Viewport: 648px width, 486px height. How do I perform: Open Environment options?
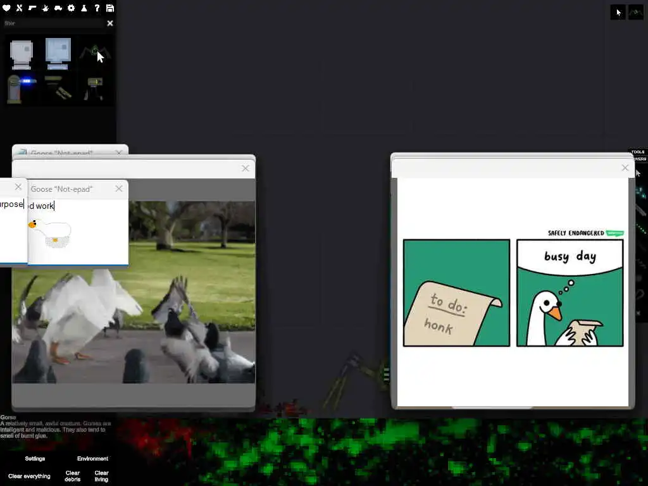(92, 458)
